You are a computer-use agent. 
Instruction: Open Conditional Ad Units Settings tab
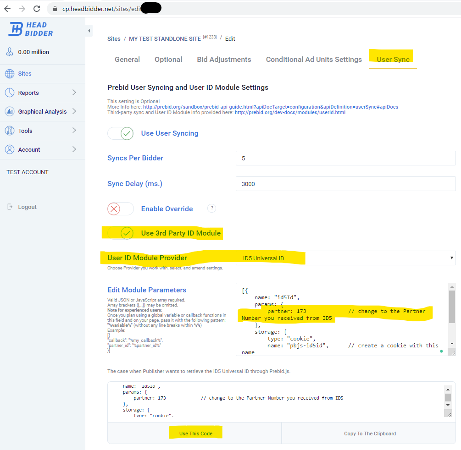314,59
